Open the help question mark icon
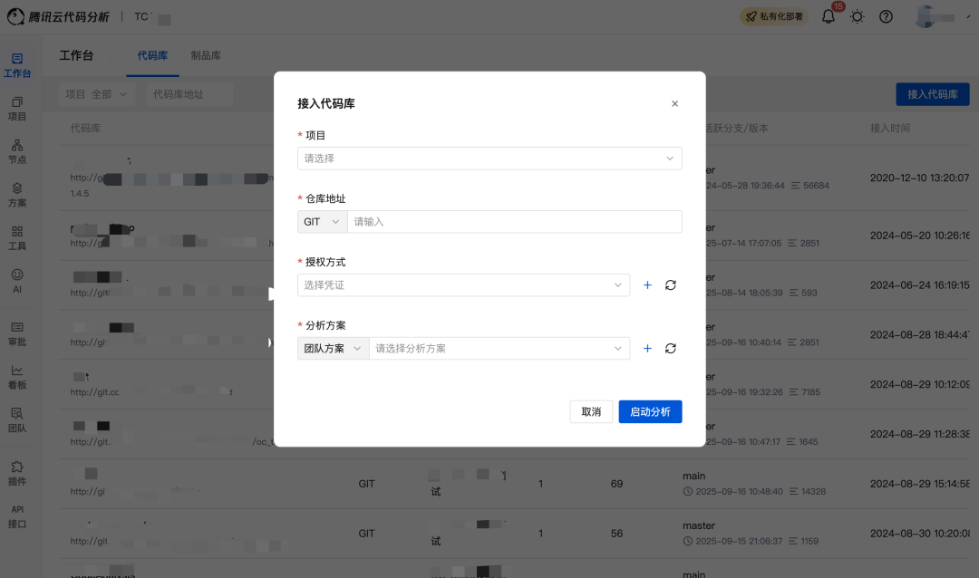This screenshot has width=979, height=578. pyautogui.click(x=886, y=17)
